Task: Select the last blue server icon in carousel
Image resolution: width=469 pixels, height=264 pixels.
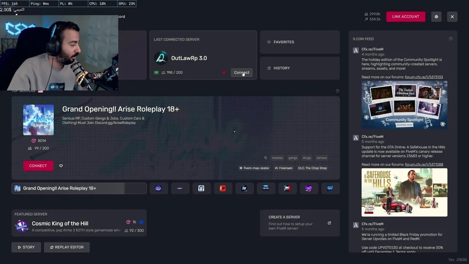Action: (x=330, y=188)
